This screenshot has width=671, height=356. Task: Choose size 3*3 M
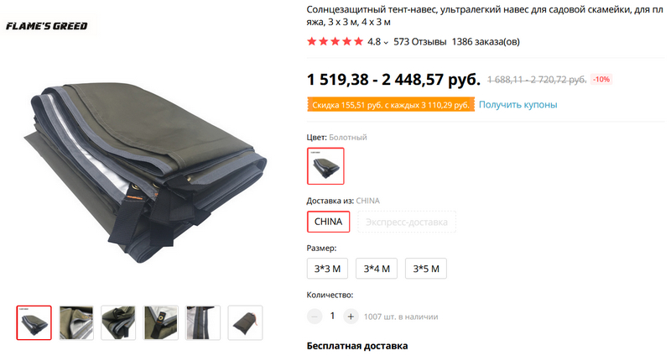327,269
